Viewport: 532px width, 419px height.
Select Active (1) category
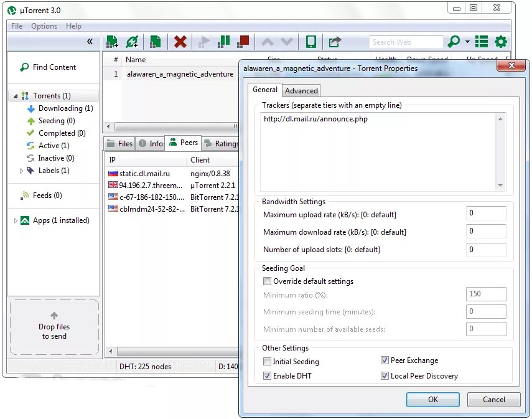(48, 146)
